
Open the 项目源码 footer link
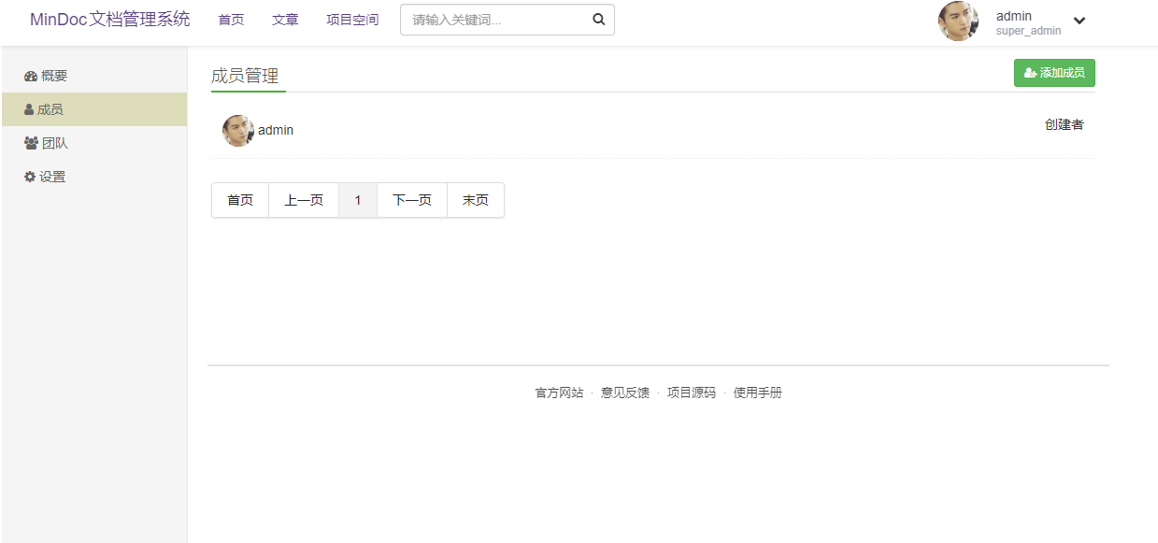click(x=691, y=393)
